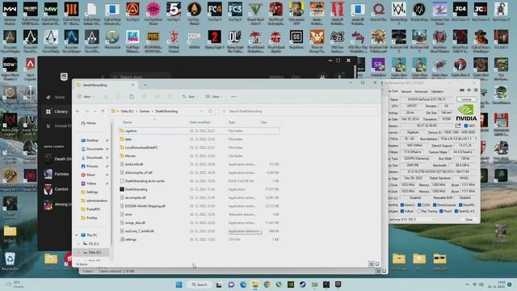Open the See more (three dots) menu in Explorer

pyautogui.click(x=233, y=97)
